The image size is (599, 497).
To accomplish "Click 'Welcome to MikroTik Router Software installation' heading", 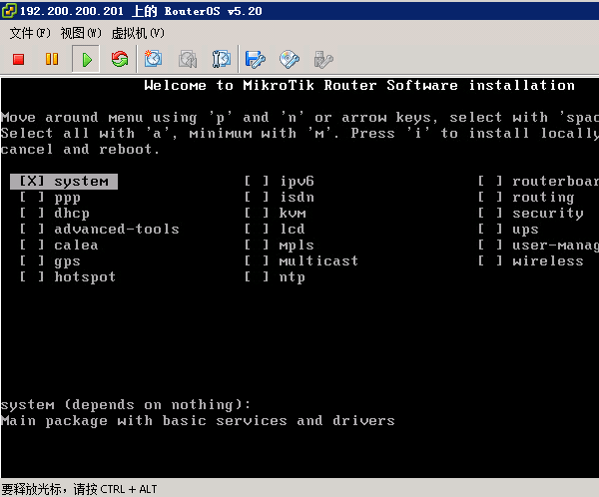I will tap(359, 85).
